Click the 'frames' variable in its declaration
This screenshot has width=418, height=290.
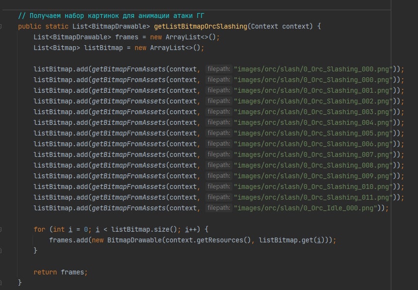[127, 37]
